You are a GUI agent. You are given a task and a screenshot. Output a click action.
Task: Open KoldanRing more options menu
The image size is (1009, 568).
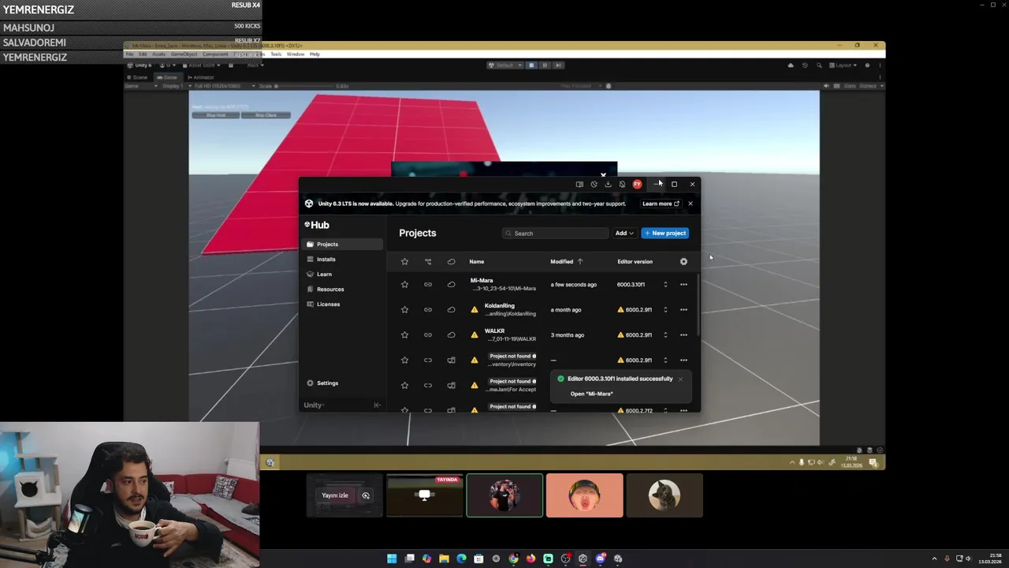click(x=683, y=310)
